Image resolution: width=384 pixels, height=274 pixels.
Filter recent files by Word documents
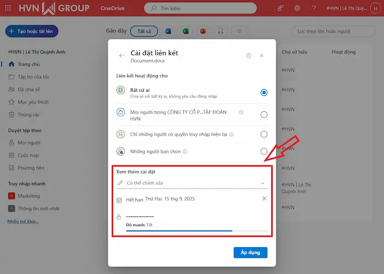(168, 31)
